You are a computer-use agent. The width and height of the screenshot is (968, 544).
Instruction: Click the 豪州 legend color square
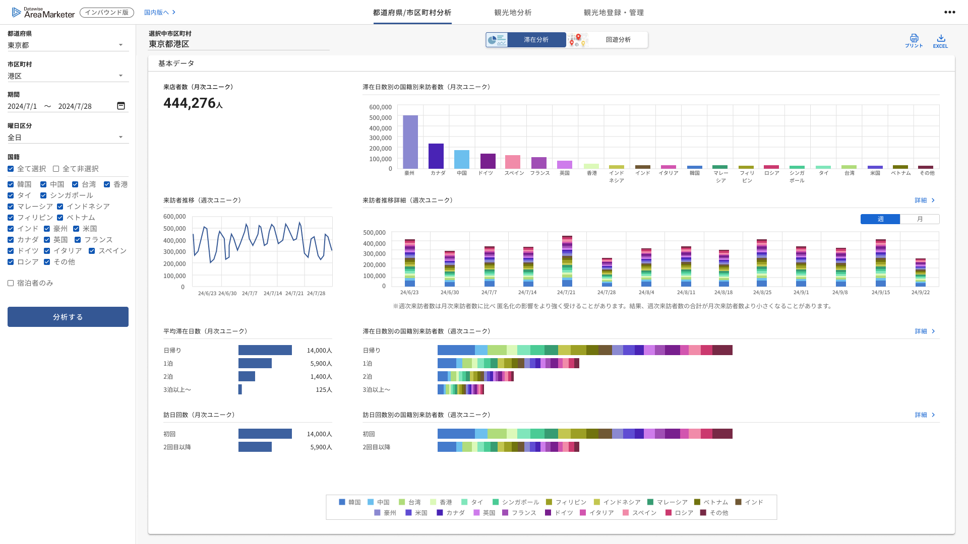pyautogui.click(x=377, y=513)
